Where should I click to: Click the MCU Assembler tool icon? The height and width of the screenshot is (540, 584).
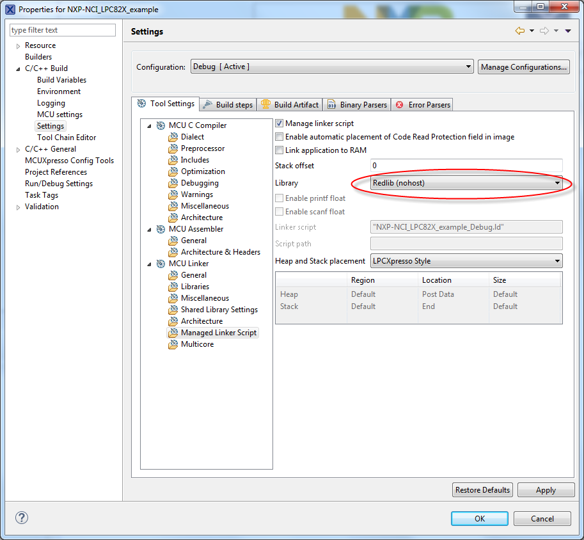(161, 229)
